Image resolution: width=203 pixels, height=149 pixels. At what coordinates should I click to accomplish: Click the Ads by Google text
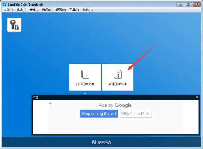(115, 105)
